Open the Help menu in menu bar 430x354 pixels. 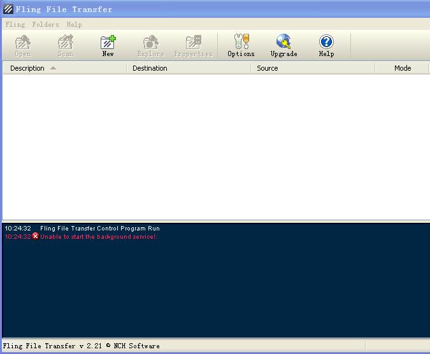[74, 24]
